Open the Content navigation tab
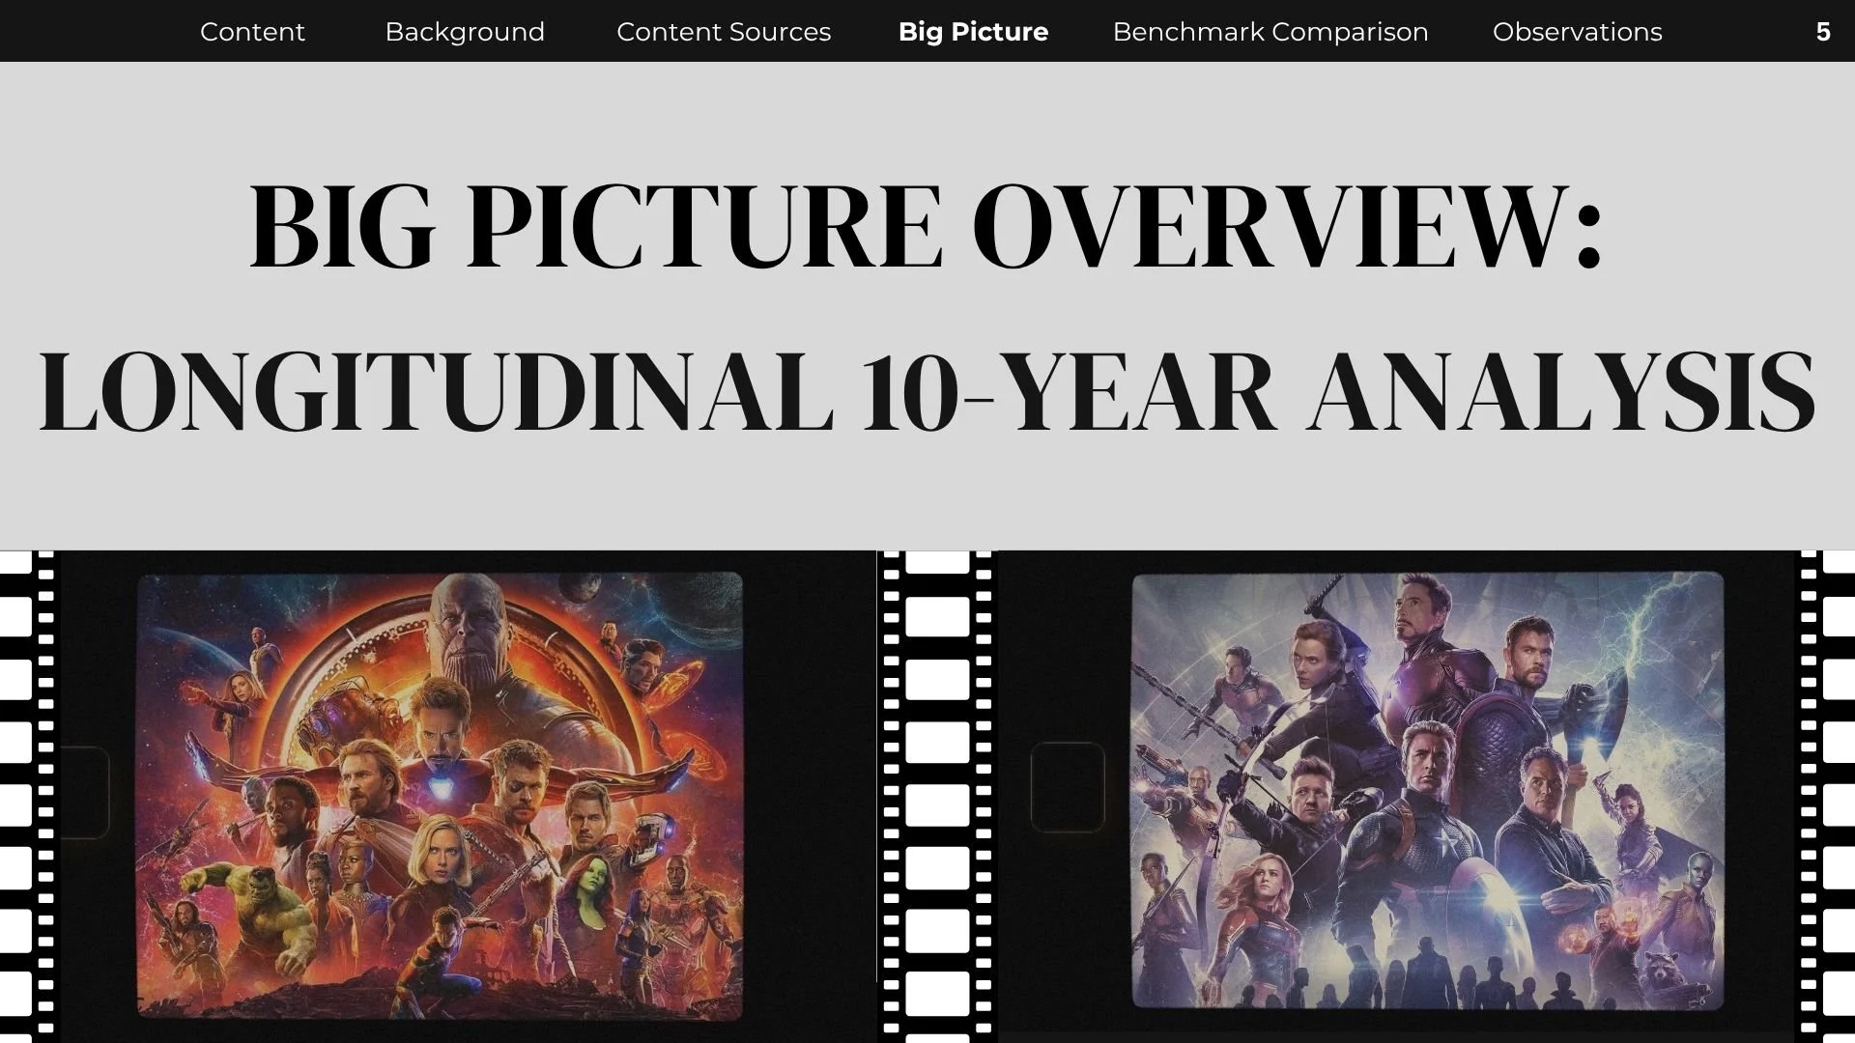The width and height of the screenshot is (1855, 1043). click(252, 32)
